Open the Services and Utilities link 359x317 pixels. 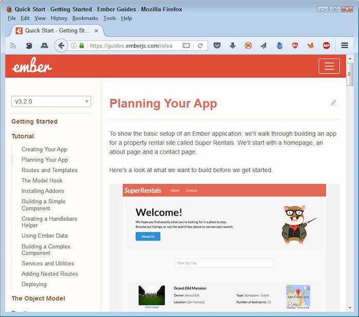48,263
